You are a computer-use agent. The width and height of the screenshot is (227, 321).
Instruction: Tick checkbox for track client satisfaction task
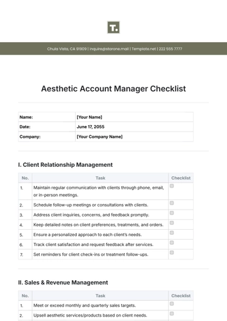pyautogui.click(x=172, y=242)
